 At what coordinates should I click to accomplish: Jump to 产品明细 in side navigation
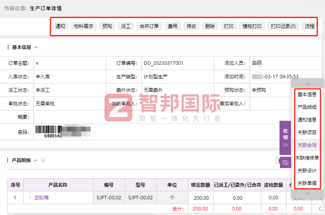[307, 107]
